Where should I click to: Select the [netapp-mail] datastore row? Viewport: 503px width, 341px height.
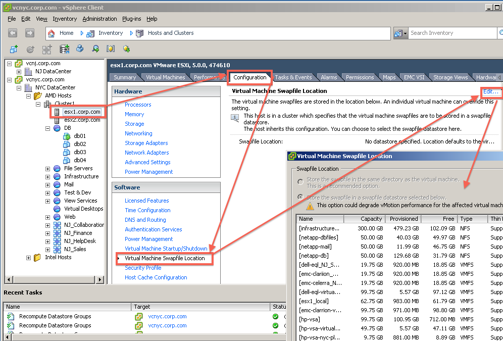[x=399, y=247]
